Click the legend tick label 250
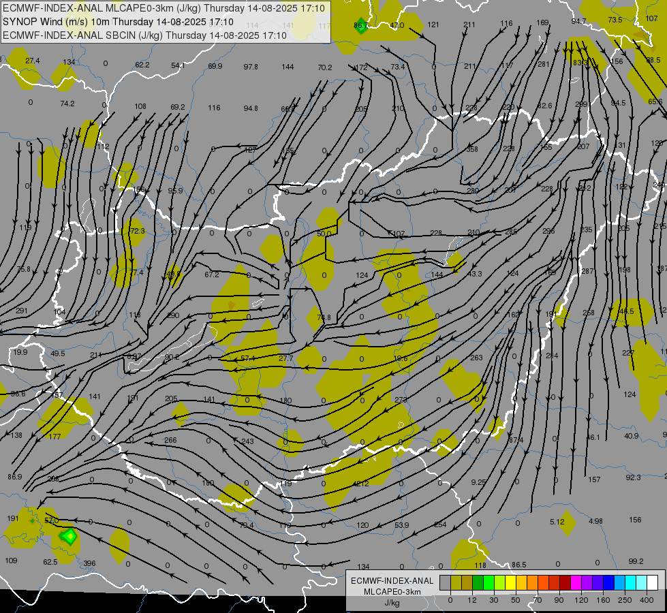Image resolution: width=667 pixels, height=613 pixels. click(625, 600)
